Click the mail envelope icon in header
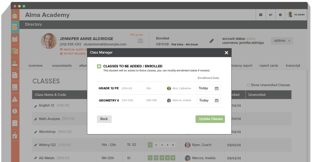The height and width of the screenshot is (162, 312). [260, 15]
